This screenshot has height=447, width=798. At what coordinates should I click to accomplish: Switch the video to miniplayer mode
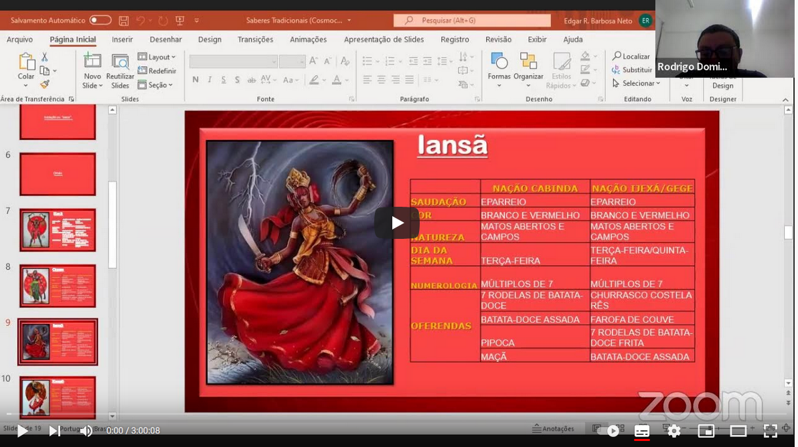coord(706,431)
